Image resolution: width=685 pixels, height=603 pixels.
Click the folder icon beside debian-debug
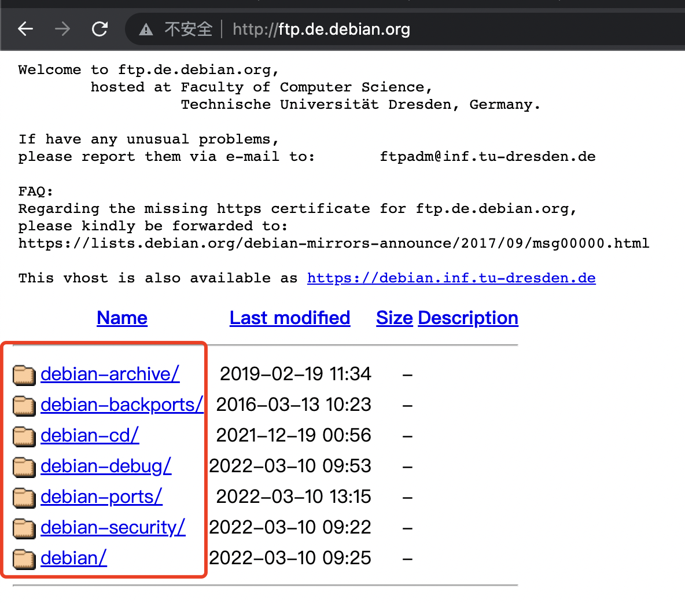click(24, 467)
